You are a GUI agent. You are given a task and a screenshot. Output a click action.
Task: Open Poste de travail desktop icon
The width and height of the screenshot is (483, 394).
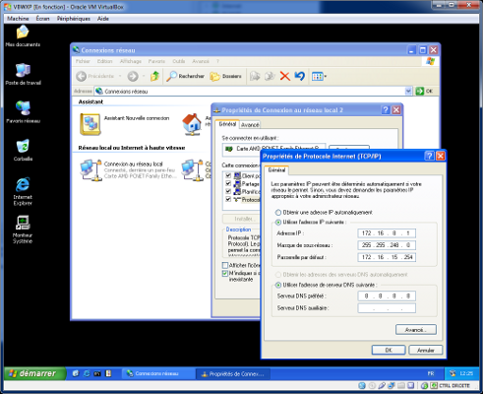point(23,74)
